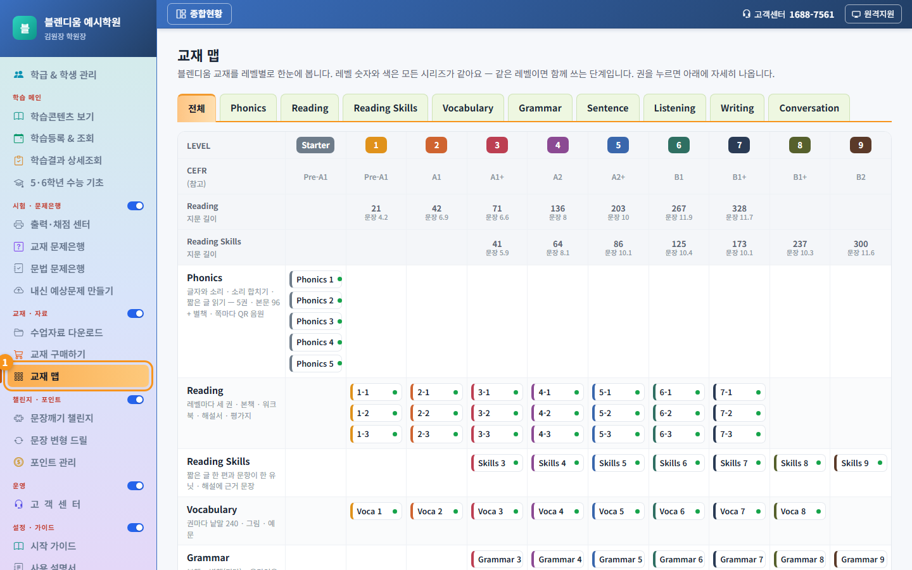
Task: Toggle the 설정·가이드 section switch
Action: point(136,528)
